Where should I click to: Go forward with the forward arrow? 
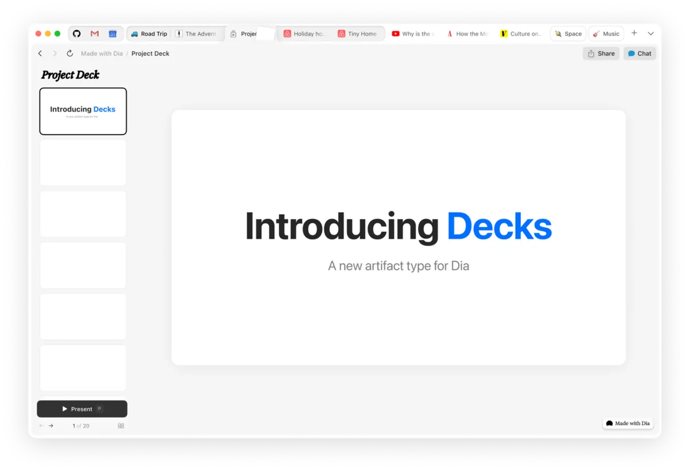point(55,53)
